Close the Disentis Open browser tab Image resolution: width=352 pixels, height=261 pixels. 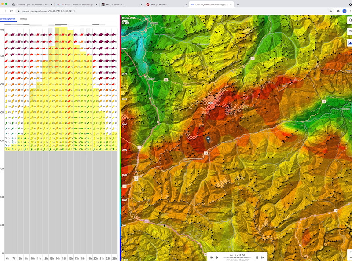pos(51,4)
